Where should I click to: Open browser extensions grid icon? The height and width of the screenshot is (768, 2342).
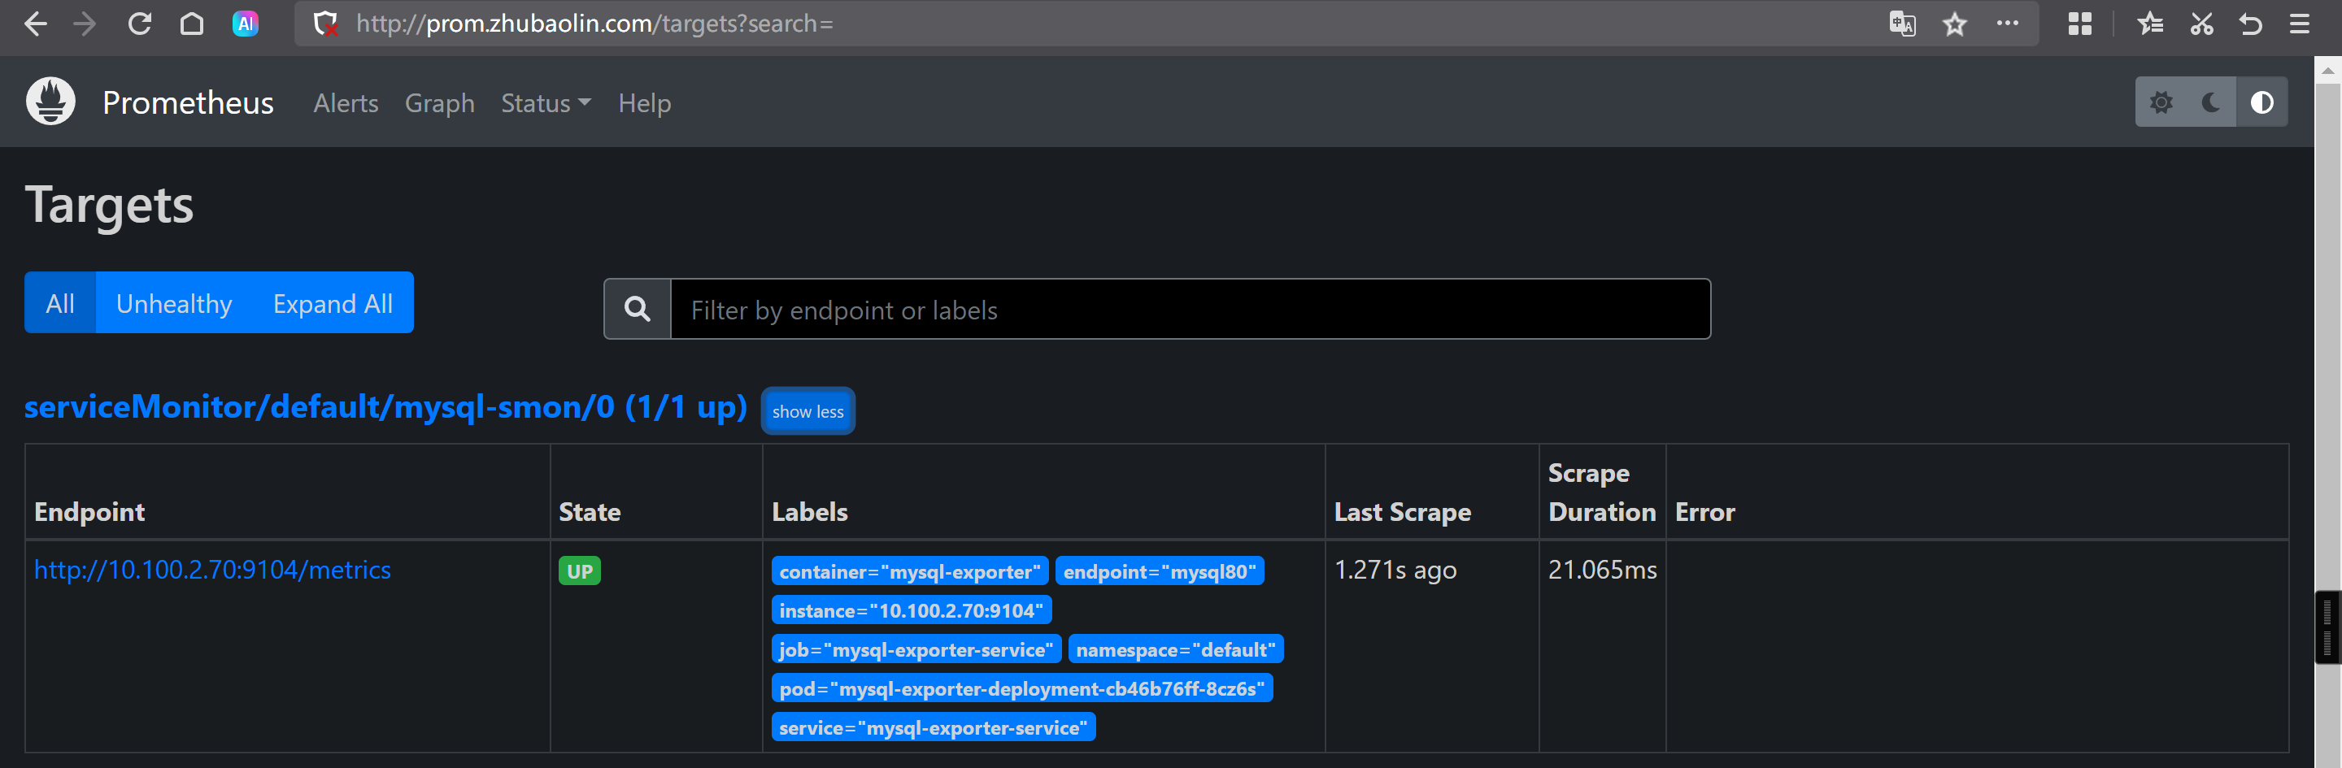pyautogui.click(x=2079, y=24)
